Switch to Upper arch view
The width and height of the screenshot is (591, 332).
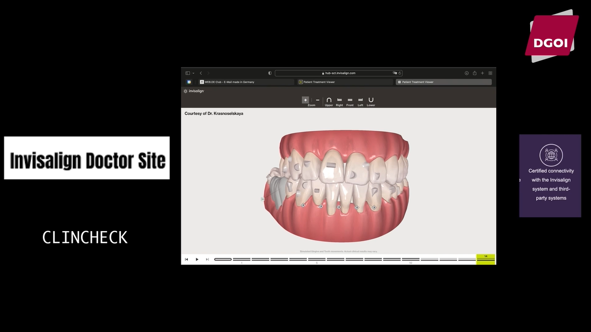(x=329, y=100)
